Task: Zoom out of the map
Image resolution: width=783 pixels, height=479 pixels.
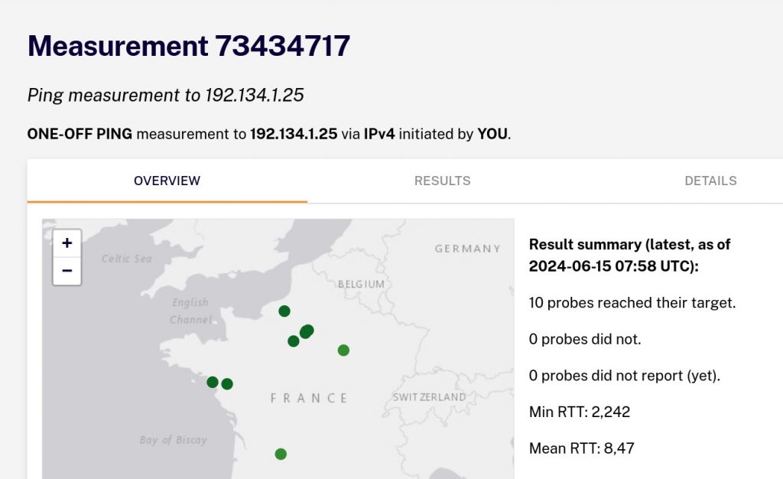Action: click(67, 270)
